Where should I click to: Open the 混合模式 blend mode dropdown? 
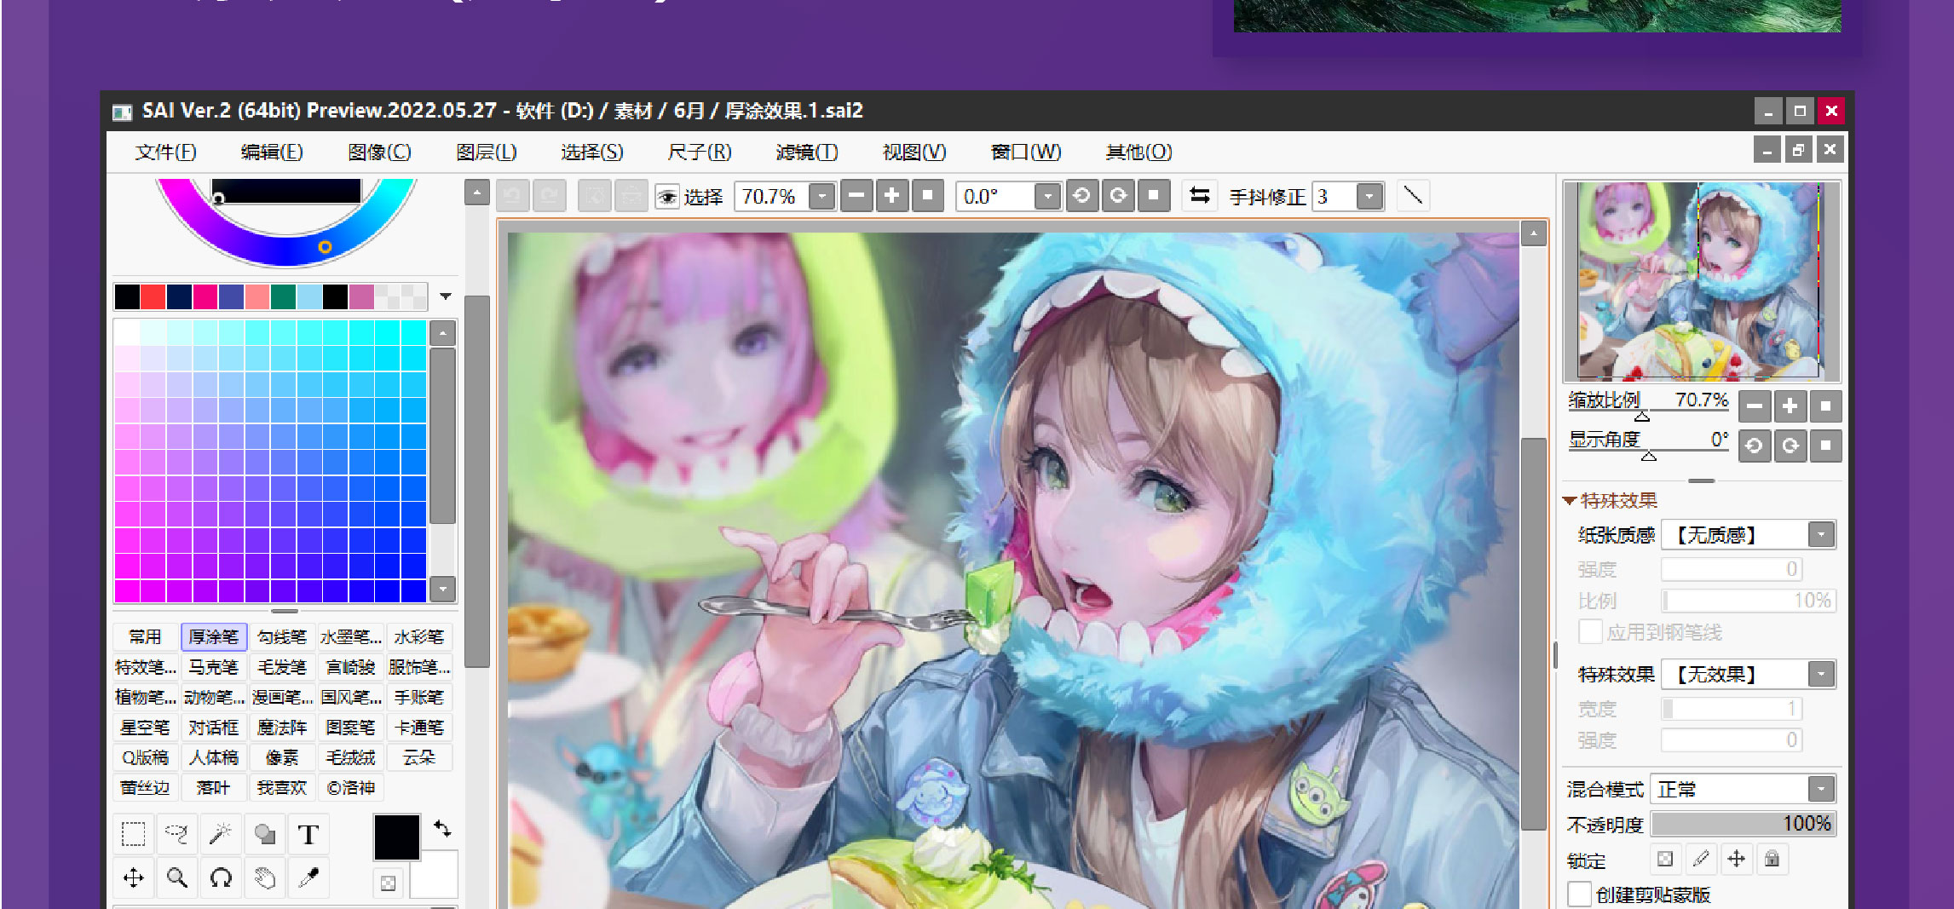1821,790
